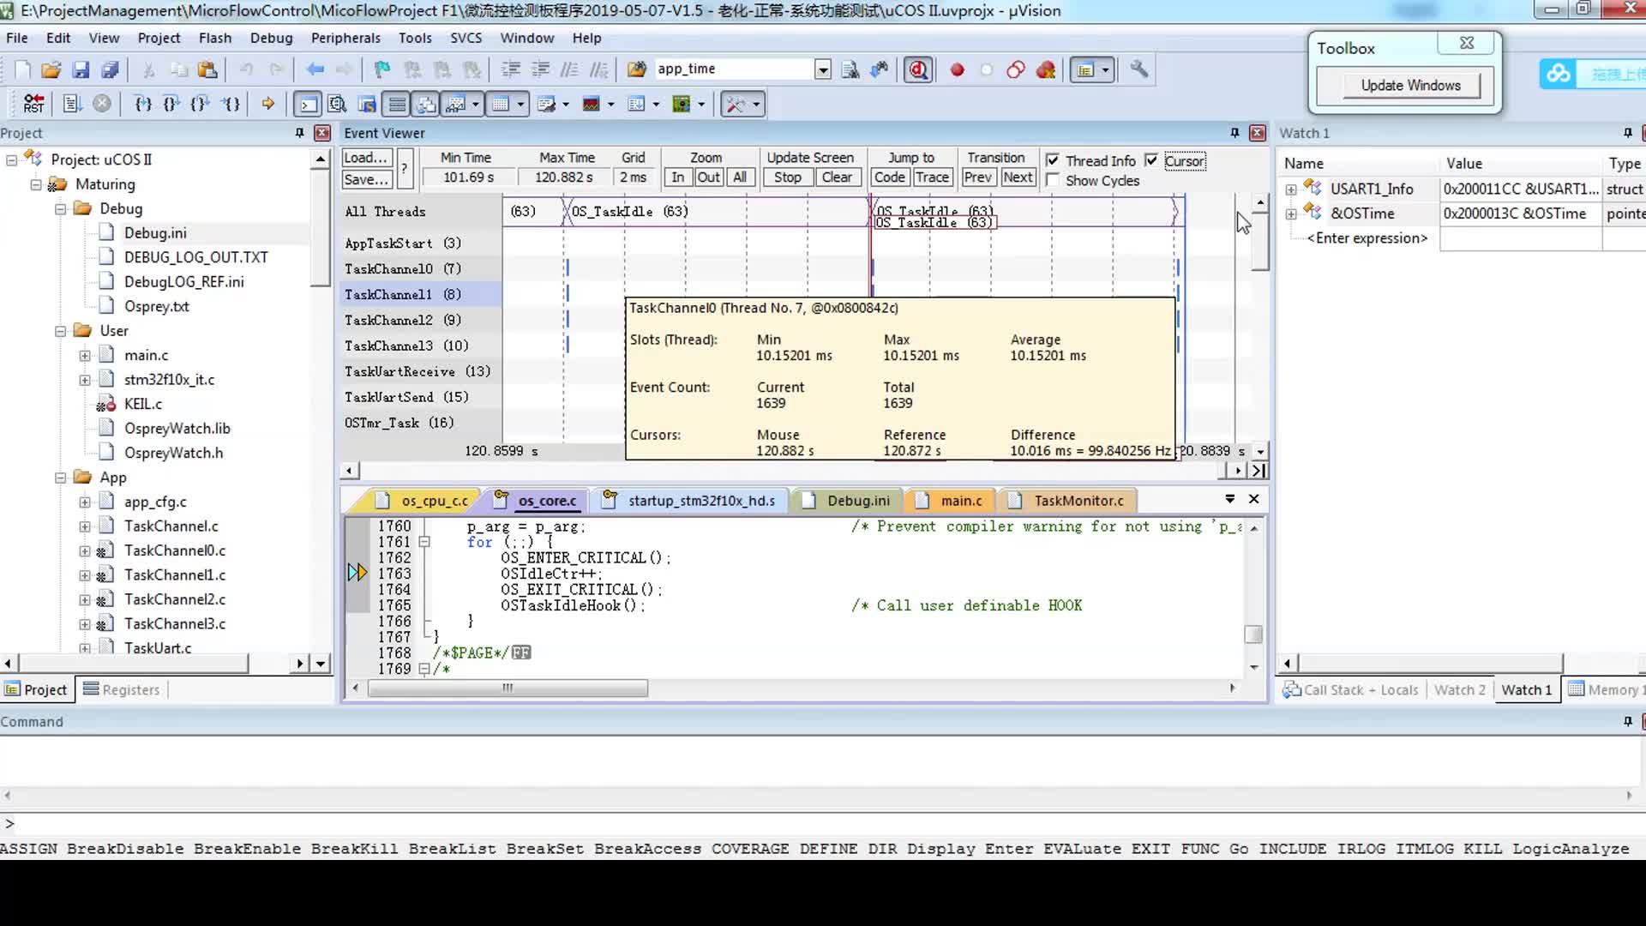Open the Peripherals menu

tap(345, 38)
